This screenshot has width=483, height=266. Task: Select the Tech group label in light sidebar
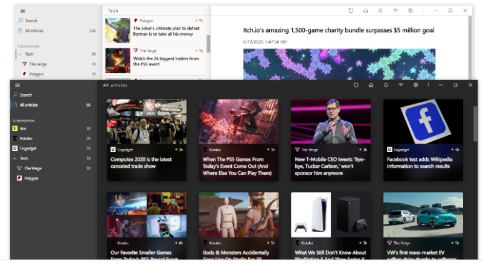click(x=29, y=54)
